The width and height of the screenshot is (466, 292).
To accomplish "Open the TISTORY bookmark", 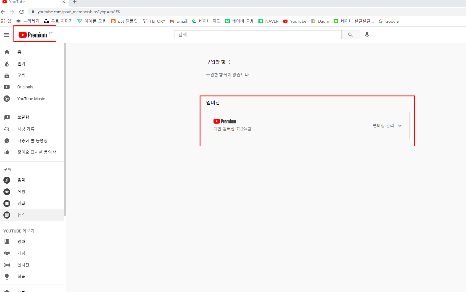I will pyautogui.click(x=154, y=21).
